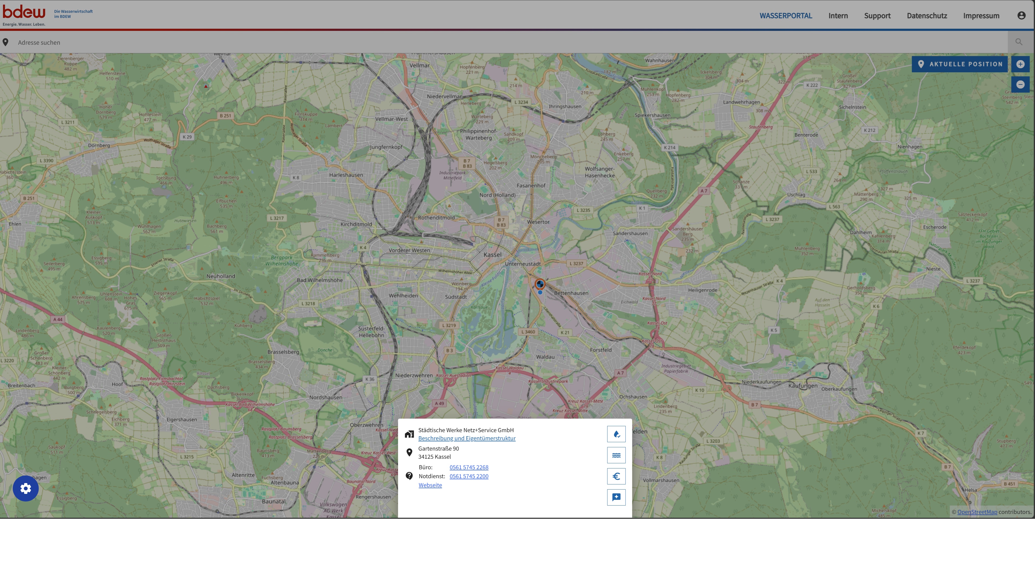This screenshot has width=1035, height=580.
Task: Call the Büro number 0561 5745 2268
Action: tap(469, 467)
